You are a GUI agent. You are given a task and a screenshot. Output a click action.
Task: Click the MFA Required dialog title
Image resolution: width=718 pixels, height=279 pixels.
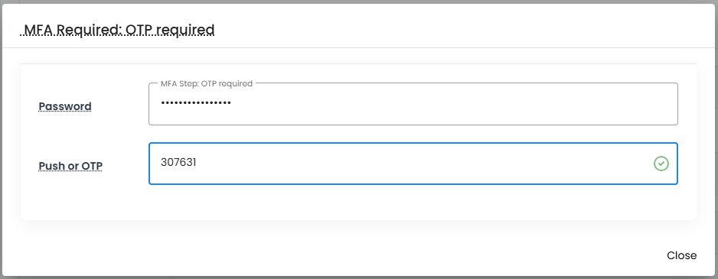(x=119, y=30)
